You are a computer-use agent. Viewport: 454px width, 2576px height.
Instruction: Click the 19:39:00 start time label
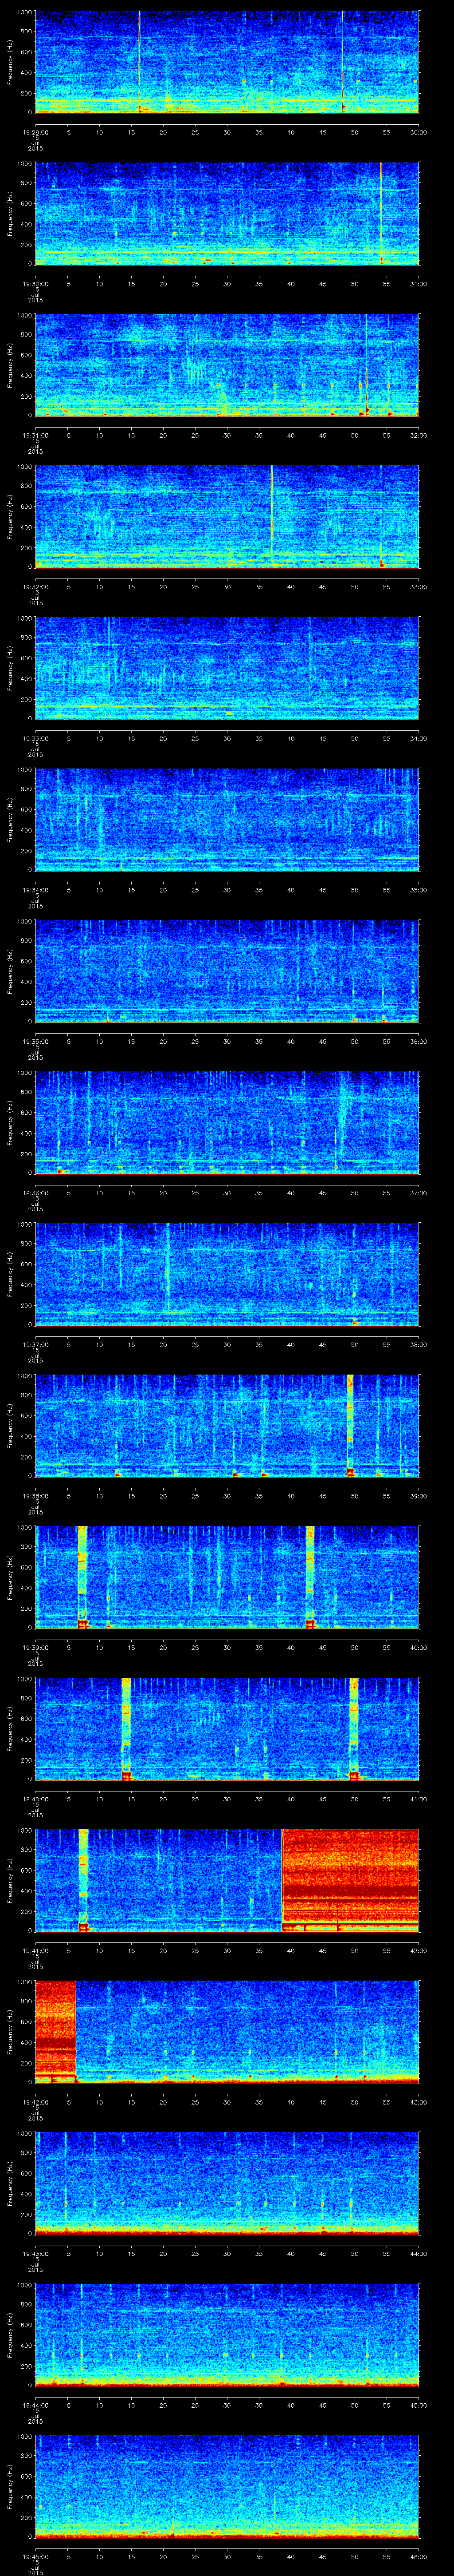coord(35,1647)
